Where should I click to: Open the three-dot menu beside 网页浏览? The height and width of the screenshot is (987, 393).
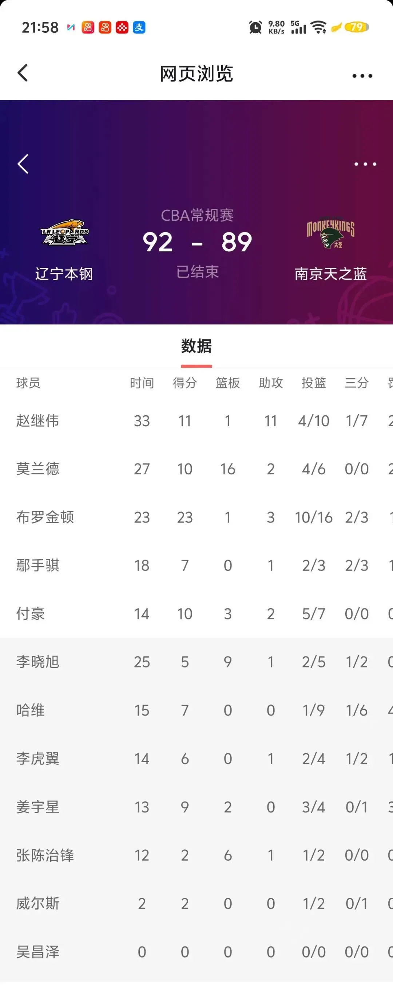coord(362,76)
